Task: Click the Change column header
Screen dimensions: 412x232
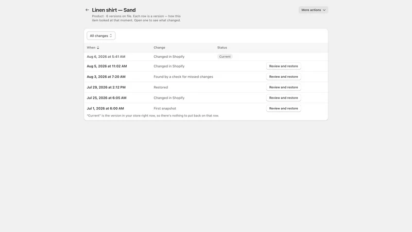Action: point(159,47)
